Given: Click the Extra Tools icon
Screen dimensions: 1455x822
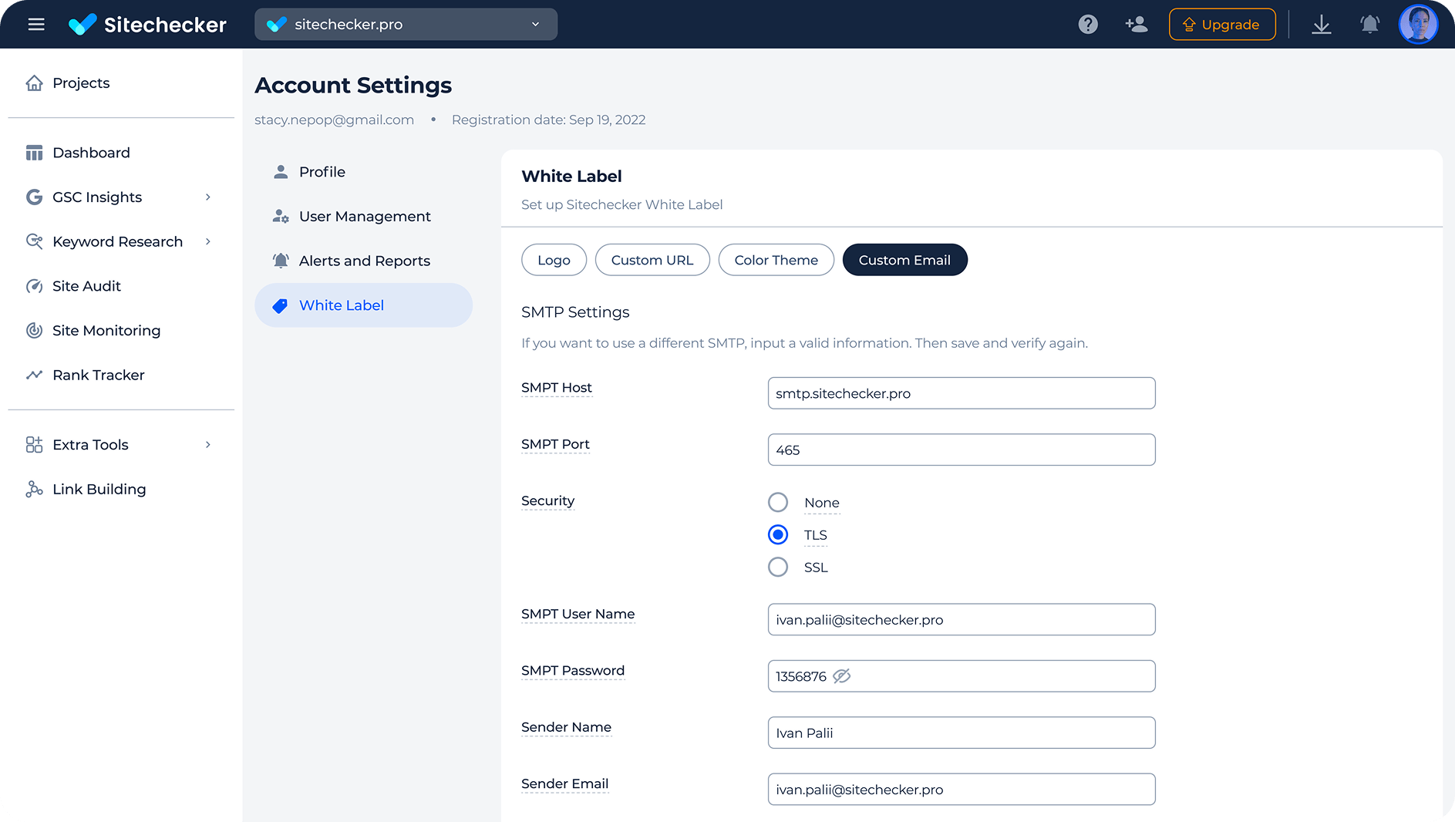Looking at the screenshot, I should click(x=34, y=445).
